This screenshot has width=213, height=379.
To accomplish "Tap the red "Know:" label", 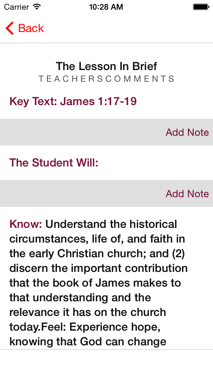I will (26, 224).
